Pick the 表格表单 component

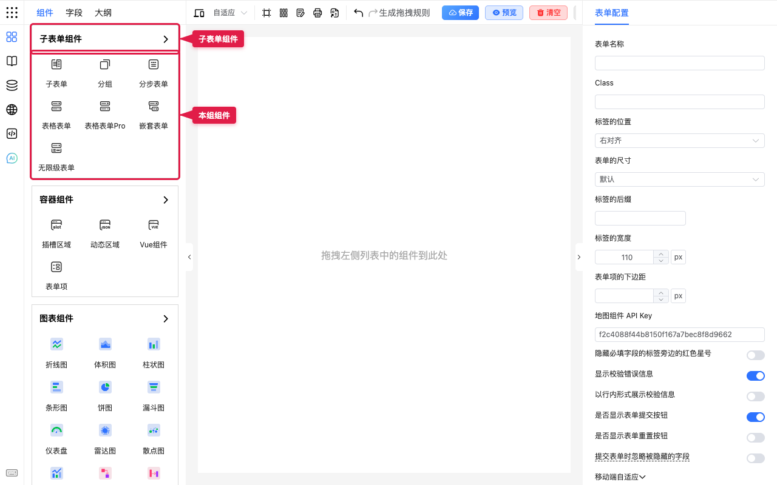point(56,115)
